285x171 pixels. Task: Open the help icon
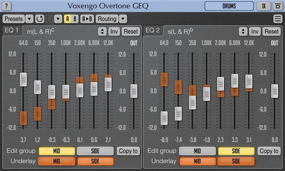[x=6, y=6]
